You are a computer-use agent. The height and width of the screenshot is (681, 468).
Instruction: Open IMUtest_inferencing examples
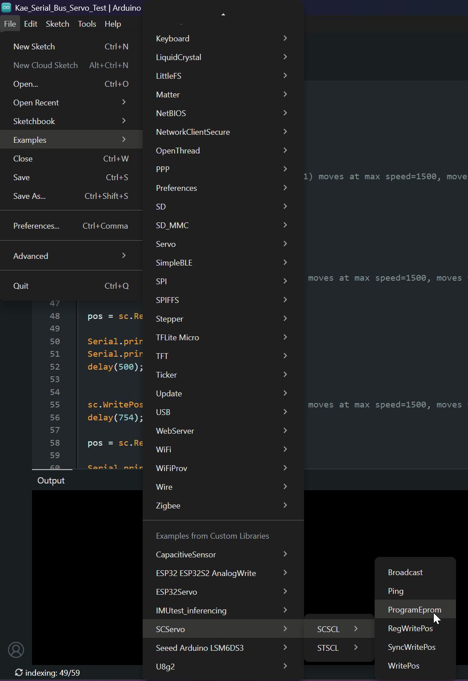click(223, 611)
